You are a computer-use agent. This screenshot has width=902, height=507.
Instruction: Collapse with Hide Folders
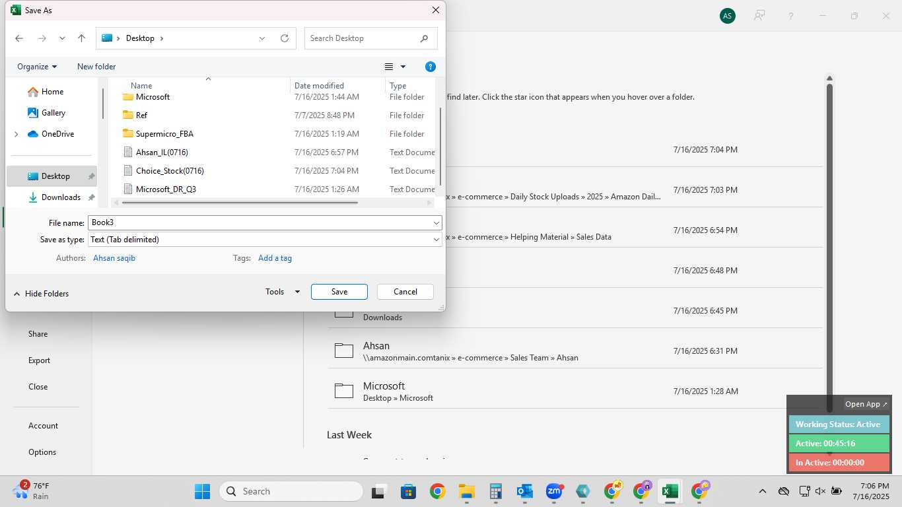click(41, 294)
